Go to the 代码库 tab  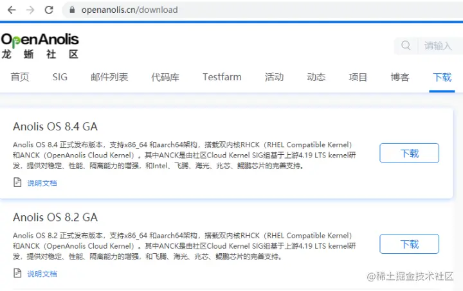click(x=165, y=77)
